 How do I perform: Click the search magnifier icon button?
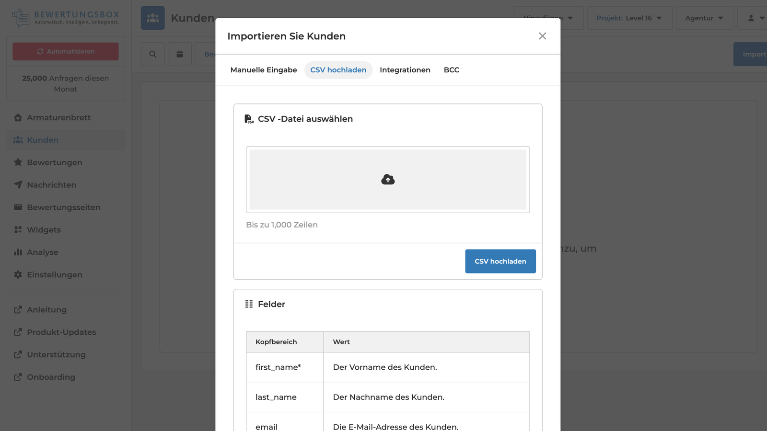pos(152,54)
